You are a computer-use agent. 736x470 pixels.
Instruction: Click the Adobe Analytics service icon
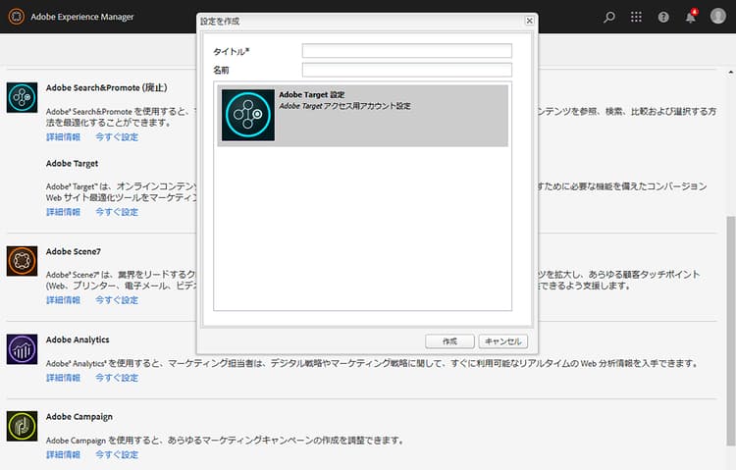22,349
